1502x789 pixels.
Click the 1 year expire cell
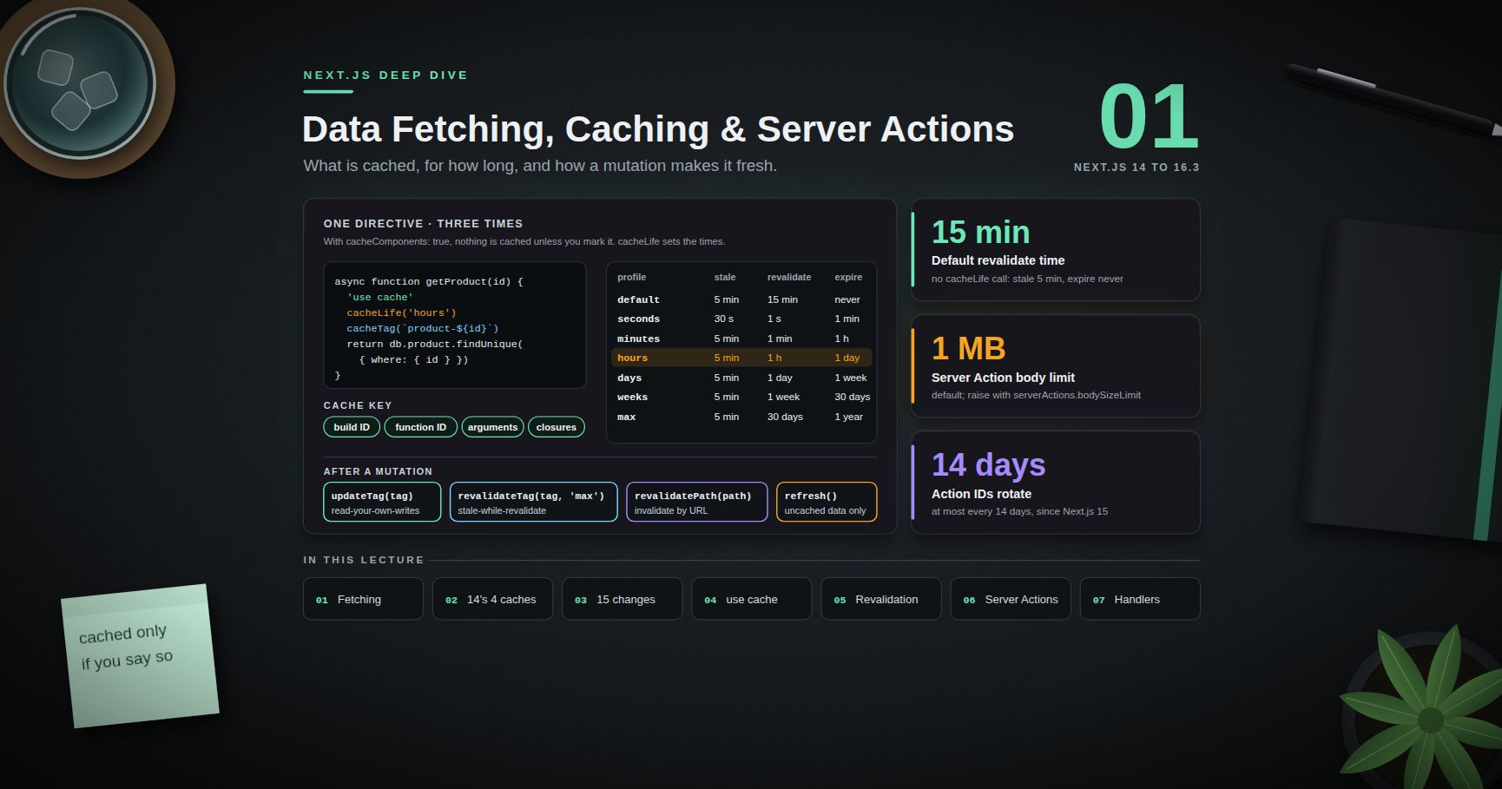(848, 417)
